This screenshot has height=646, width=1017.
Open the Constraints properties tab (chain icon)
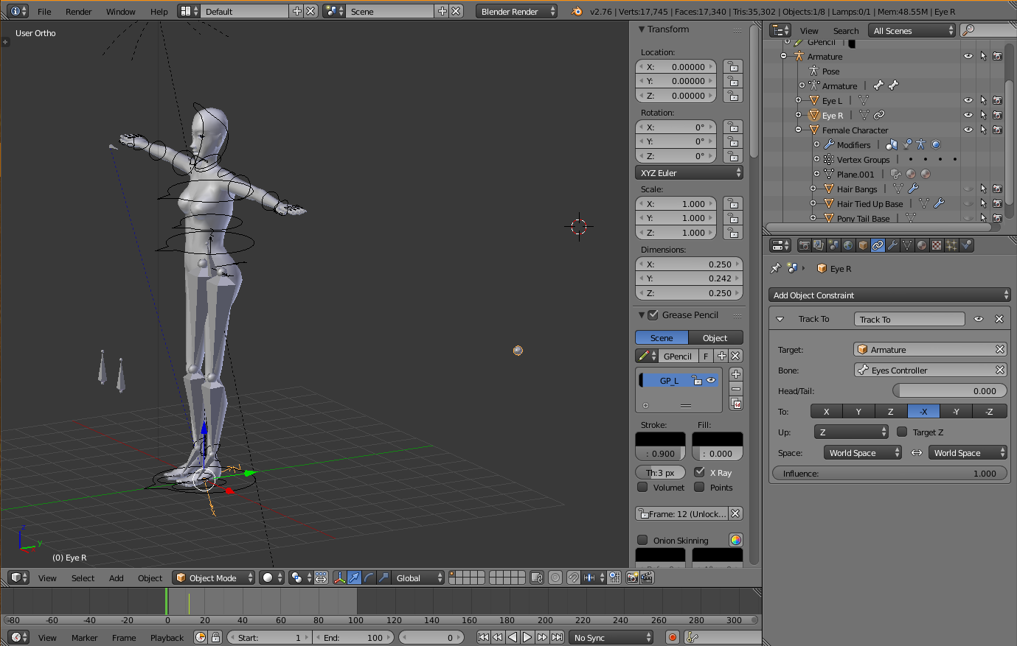878,245
